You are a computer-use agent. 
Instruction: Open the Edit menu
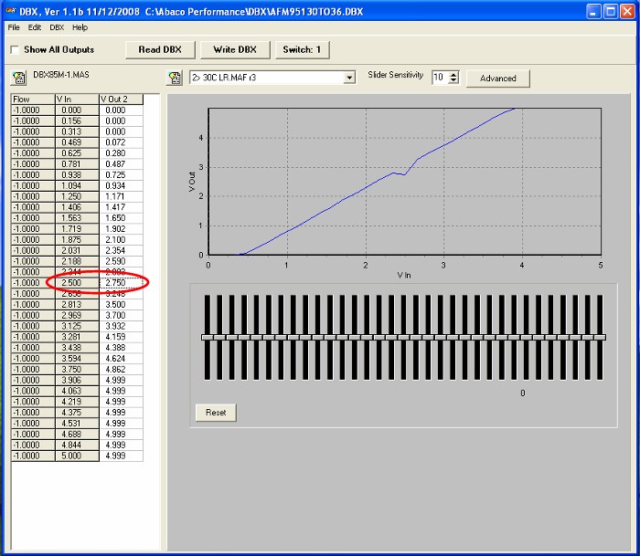[x=34, y=27]
